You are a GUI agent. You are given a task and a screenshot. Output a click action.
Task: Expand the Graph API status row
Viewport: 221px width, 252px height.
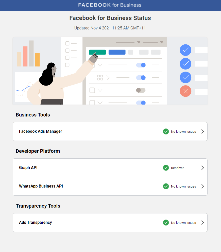pos(202,168)
